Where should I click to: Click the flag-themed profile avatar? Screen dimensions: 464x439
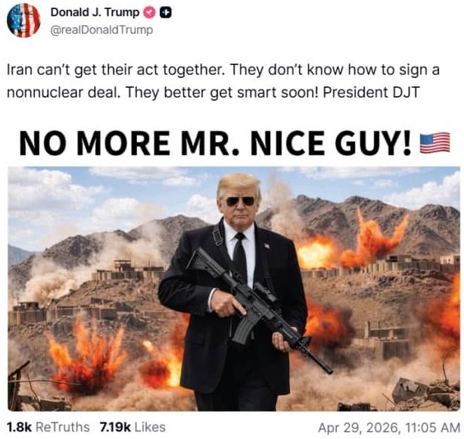(23, 20)
